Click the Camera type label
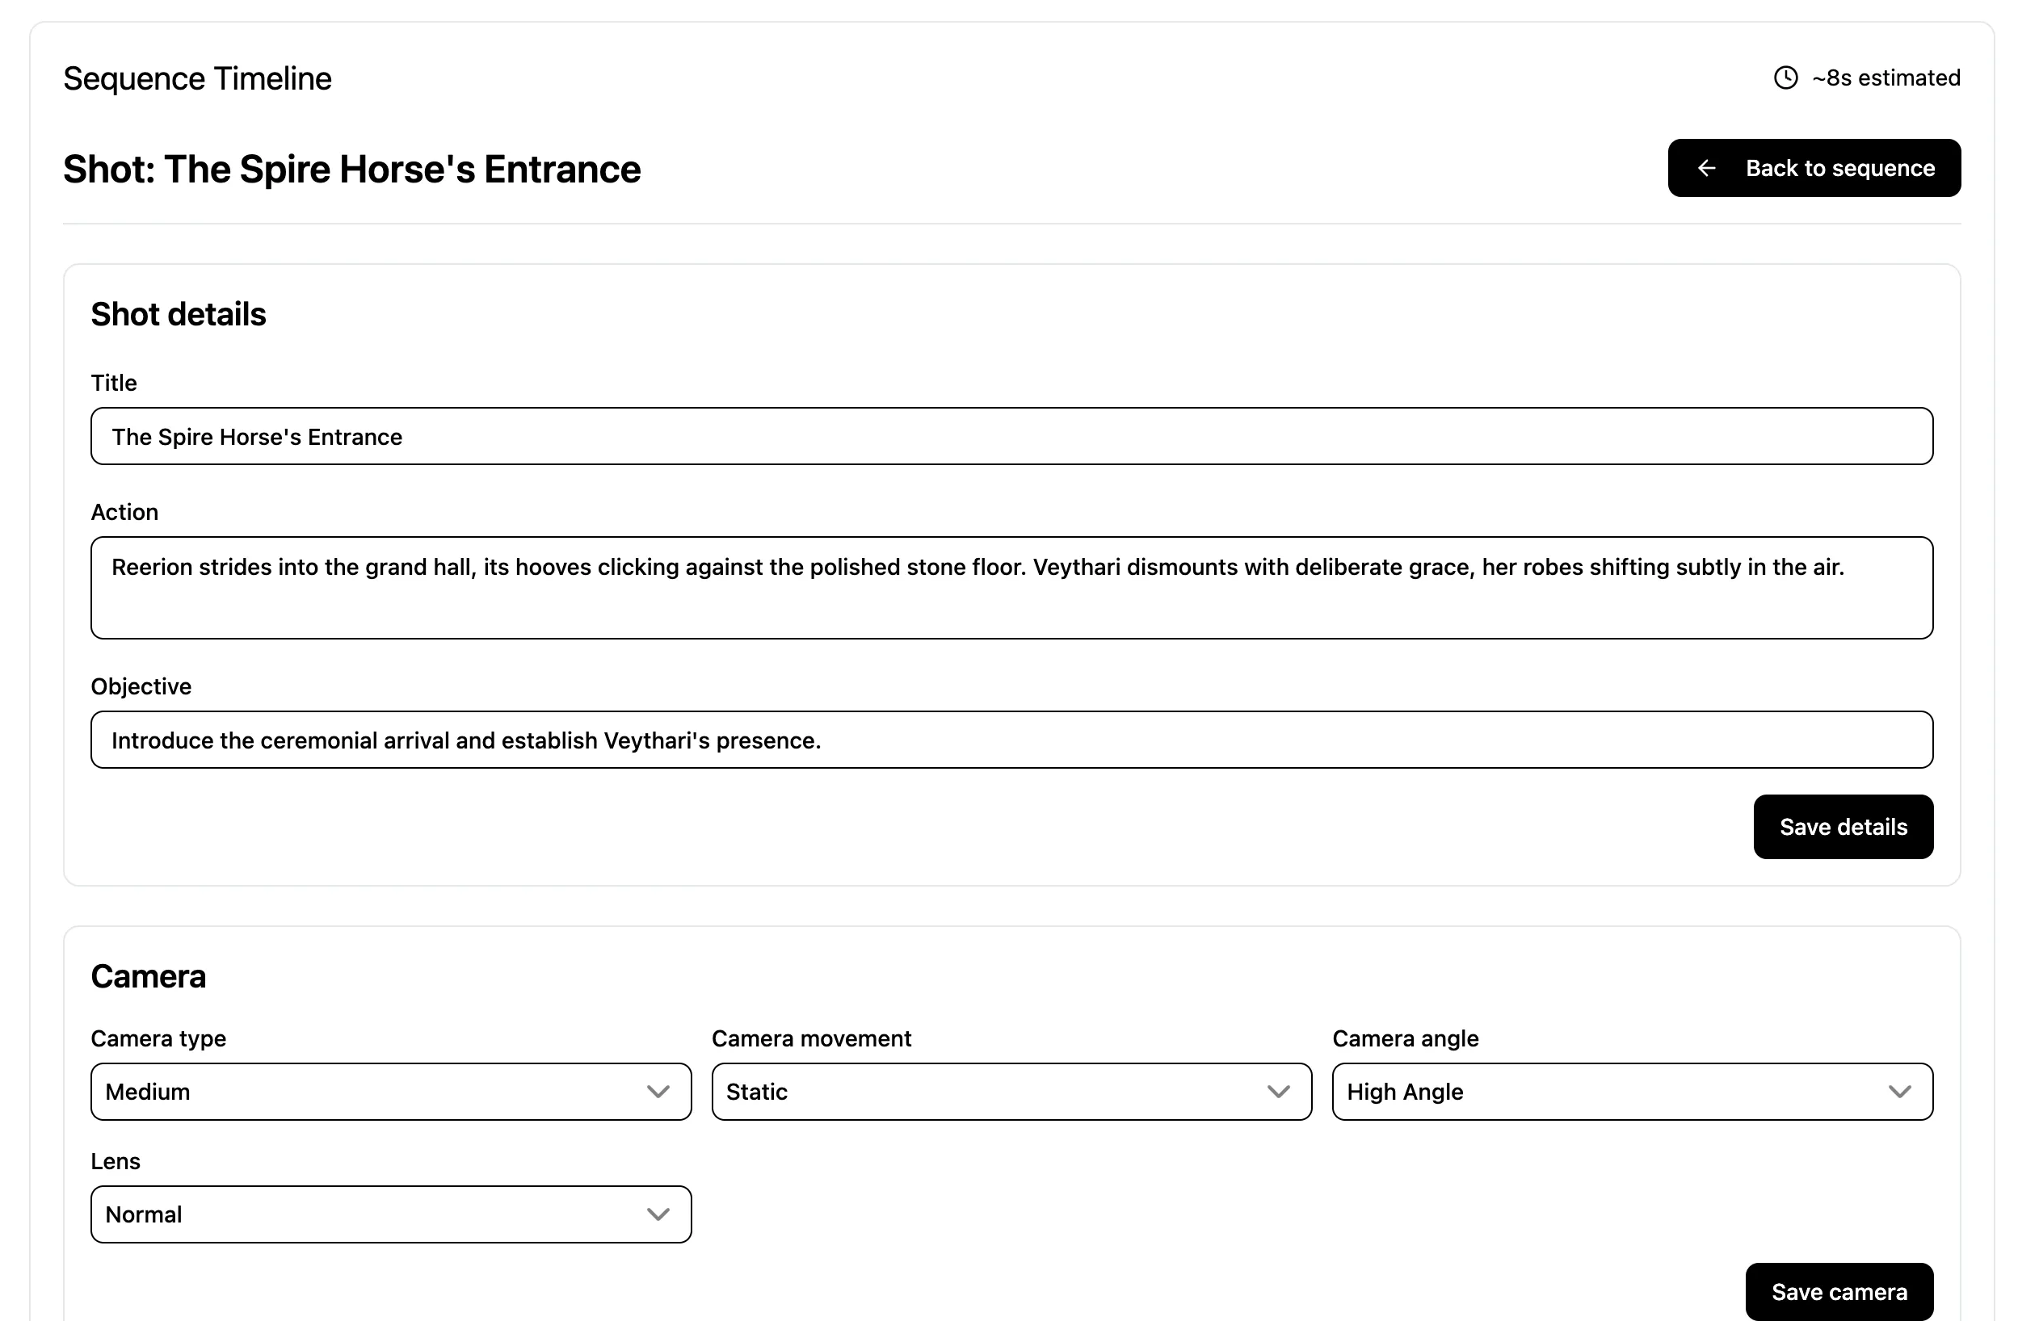2039x1321 pixels. (x=158, y=1038)
